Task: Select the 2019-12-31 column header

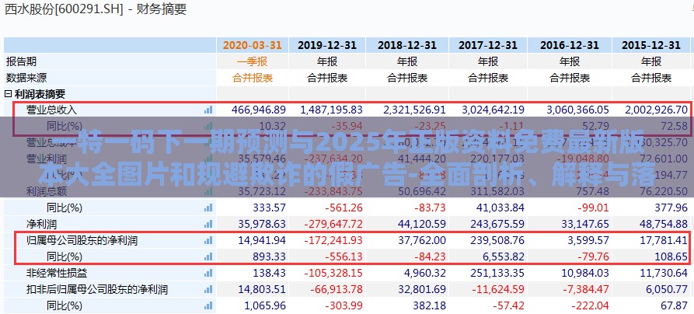Action: 327,45
